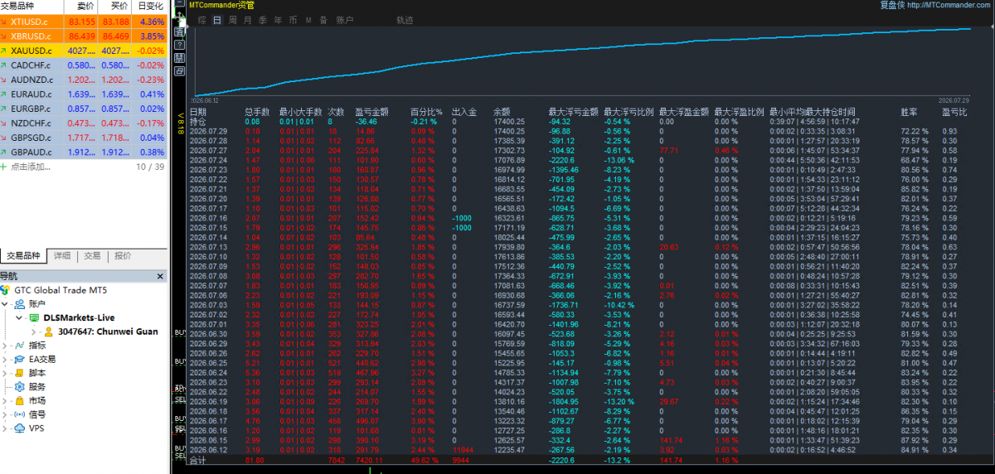
Task: Select the 日 daily period tab
Action: [217, 20]
